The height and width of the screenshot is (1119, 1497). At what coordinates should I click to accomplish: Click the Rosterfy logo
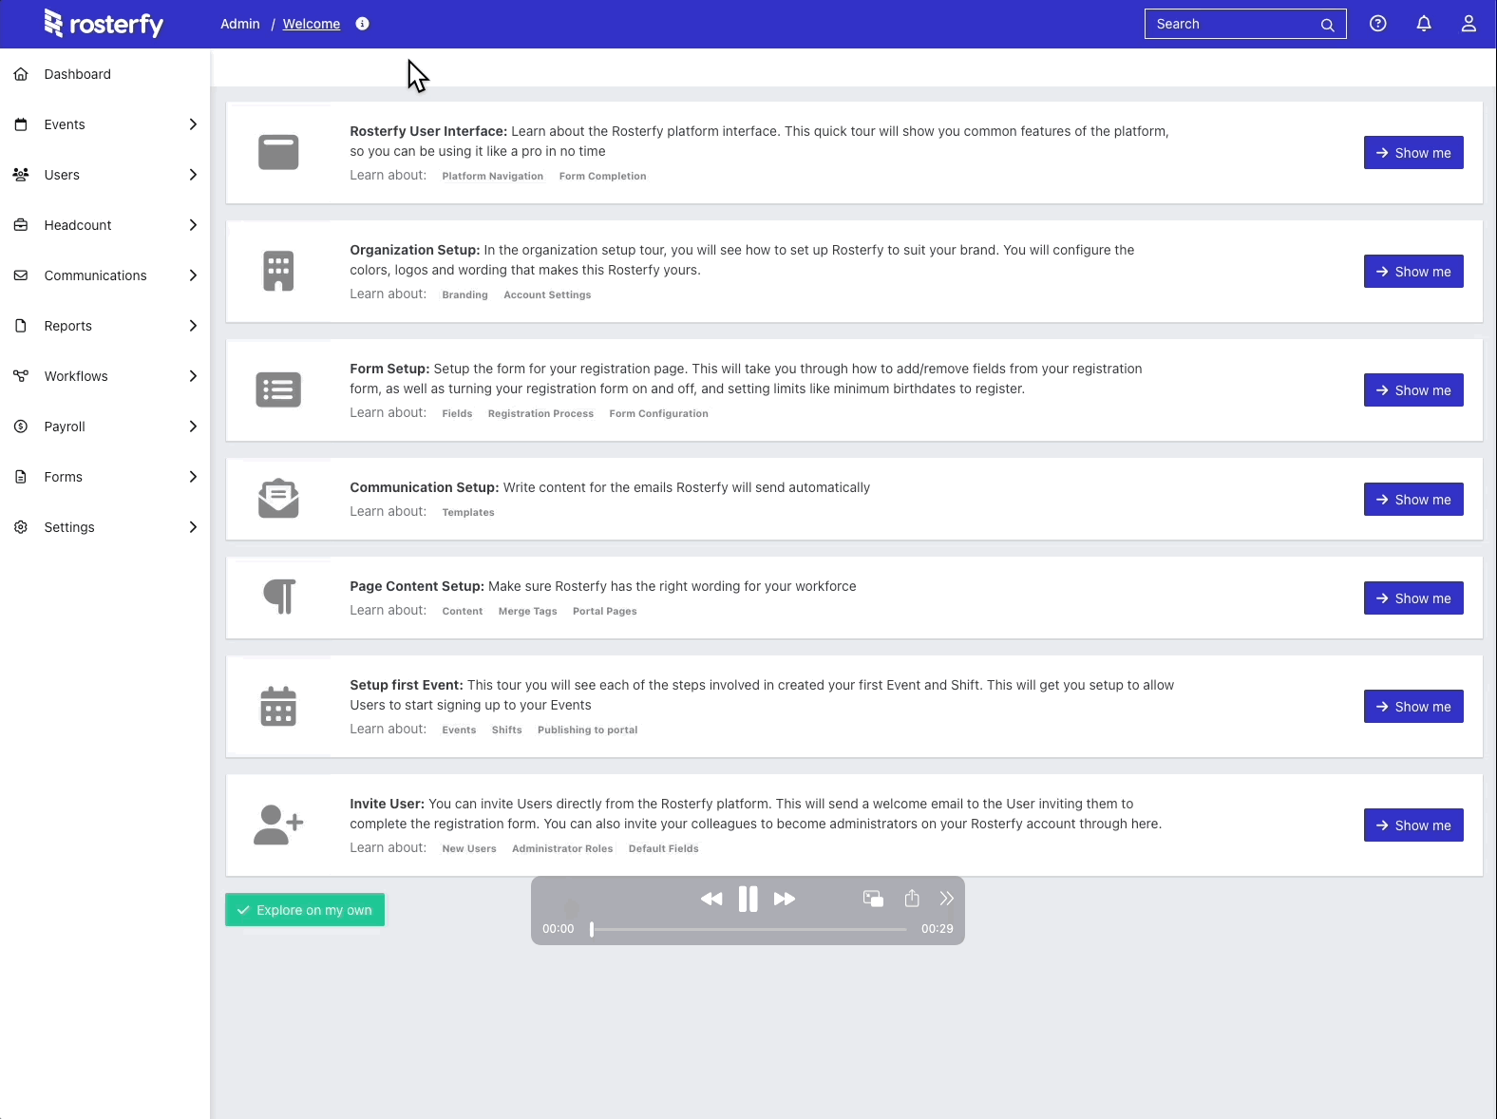coord(104,24)
